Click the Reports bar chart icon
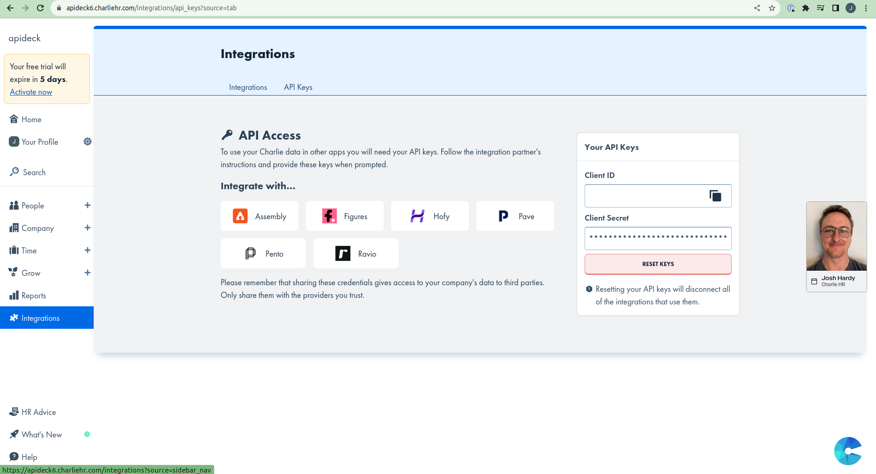This screenshot has width=876, height=474. click(14, 295)
